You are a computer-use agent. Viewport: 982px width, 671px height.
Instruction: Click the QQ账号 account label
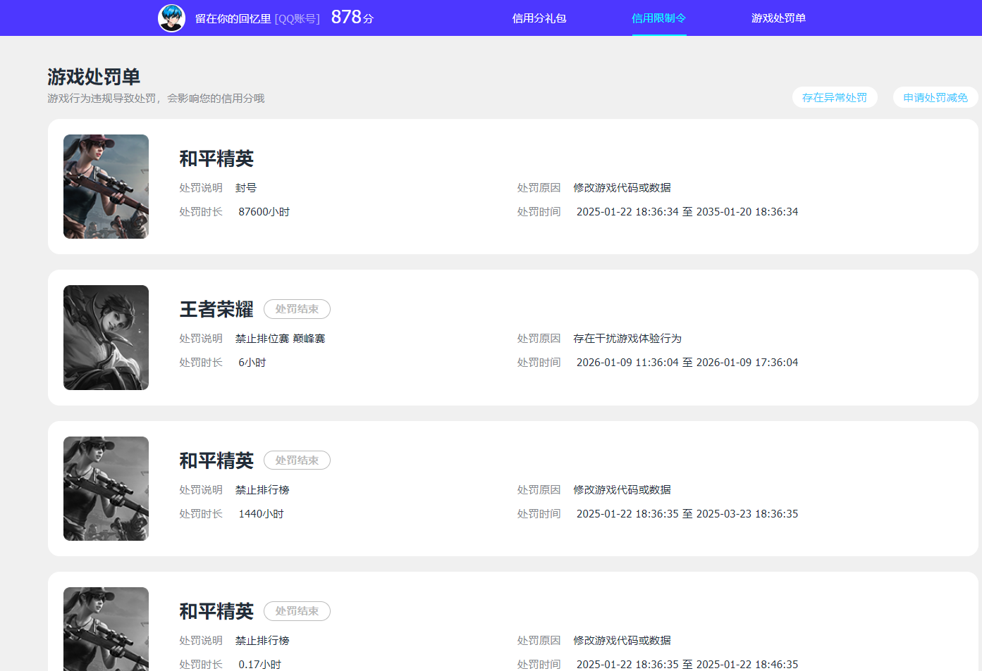(x=297, y=18)
